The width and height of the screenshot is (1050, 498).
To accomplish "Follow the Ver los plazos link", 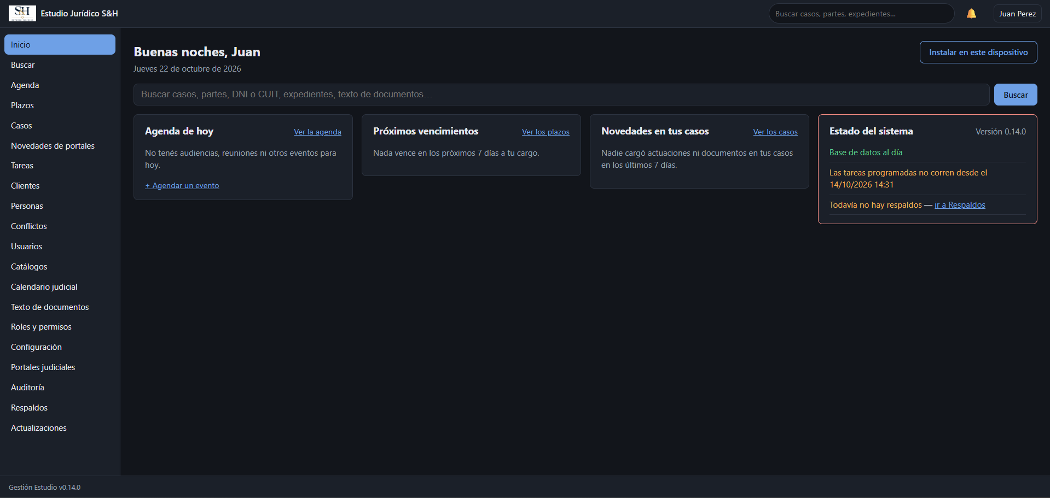I will click(x=546, y=132).
